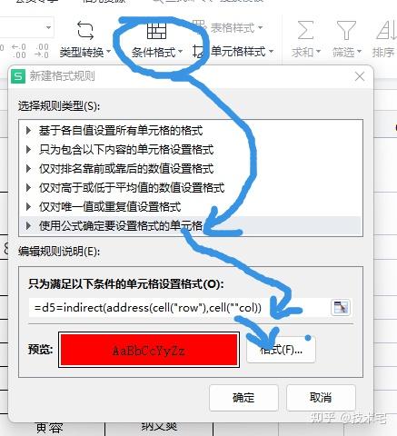Open the 条件格式 conditional formatting icon
The image size is (397, 436).
[x=156, y=30]
